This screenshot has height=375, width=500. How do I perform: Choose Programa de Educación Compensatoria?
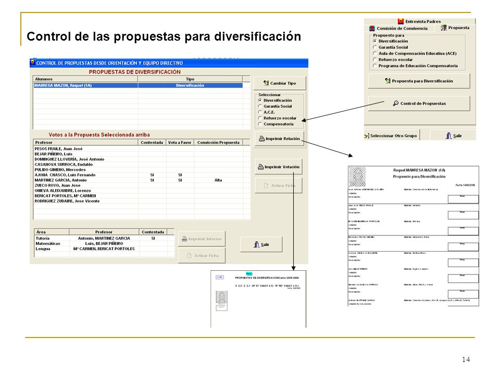[375, 66]
